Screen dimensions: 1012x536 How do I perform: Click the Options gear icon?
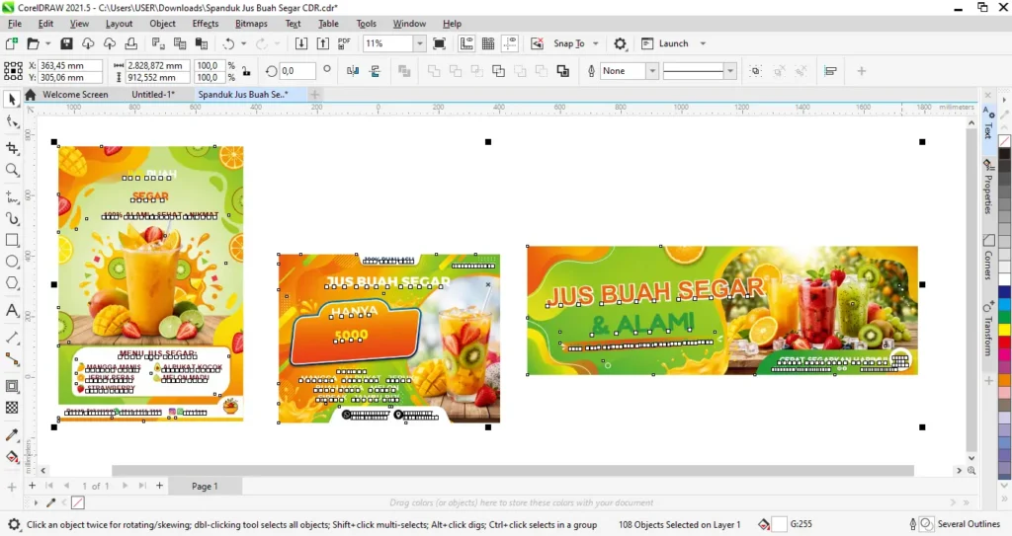(620, 43)
